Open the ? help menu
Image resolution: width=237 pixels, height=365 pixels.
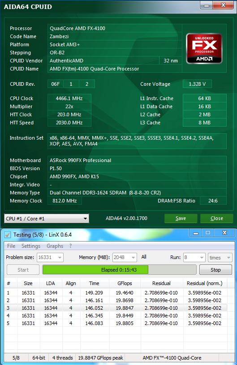click(71, 246)
